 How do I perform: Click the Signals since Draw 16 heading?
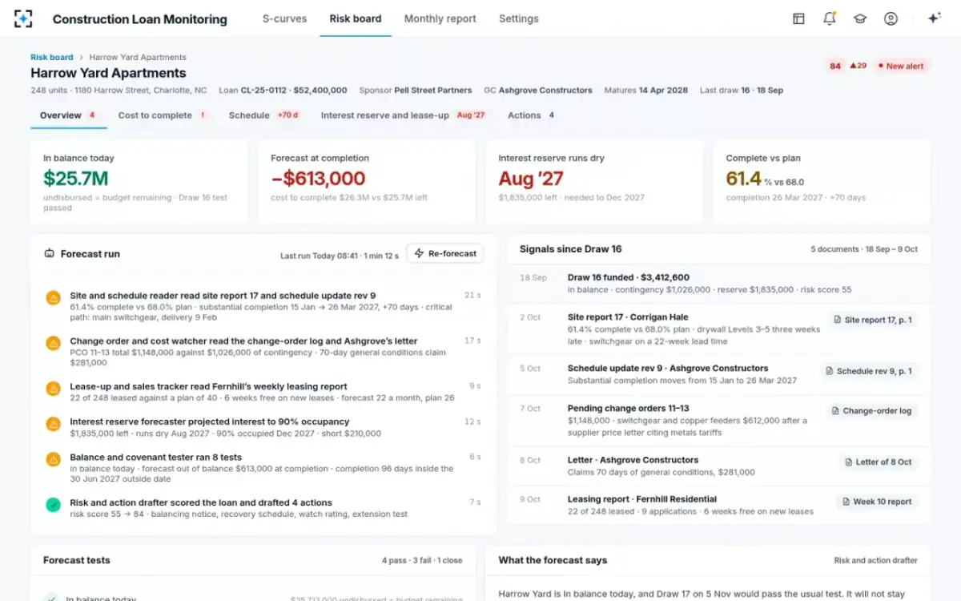[570, 249]
